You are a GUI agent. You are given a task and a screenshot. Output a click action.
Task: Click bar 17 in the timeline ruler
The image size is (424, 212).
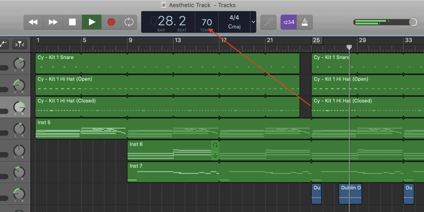coord(223,40)
